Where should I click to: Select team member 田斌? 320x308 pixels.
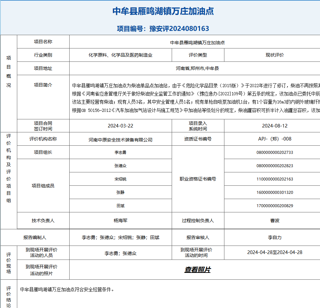(x=120, y=206)
